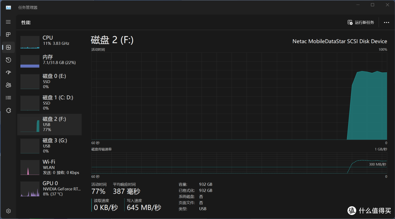Click Netac MobileDataStar SCSI Disk Device text

(x=339, y=42)
